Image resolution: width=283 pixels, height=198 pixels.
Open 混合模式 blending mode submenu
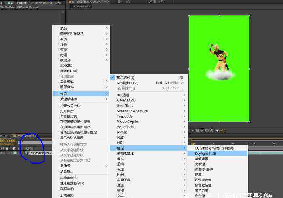coord(81,82)
